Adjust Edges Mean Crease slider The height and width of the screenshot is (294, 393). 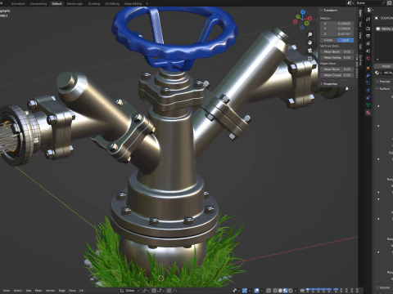(337, 75)
